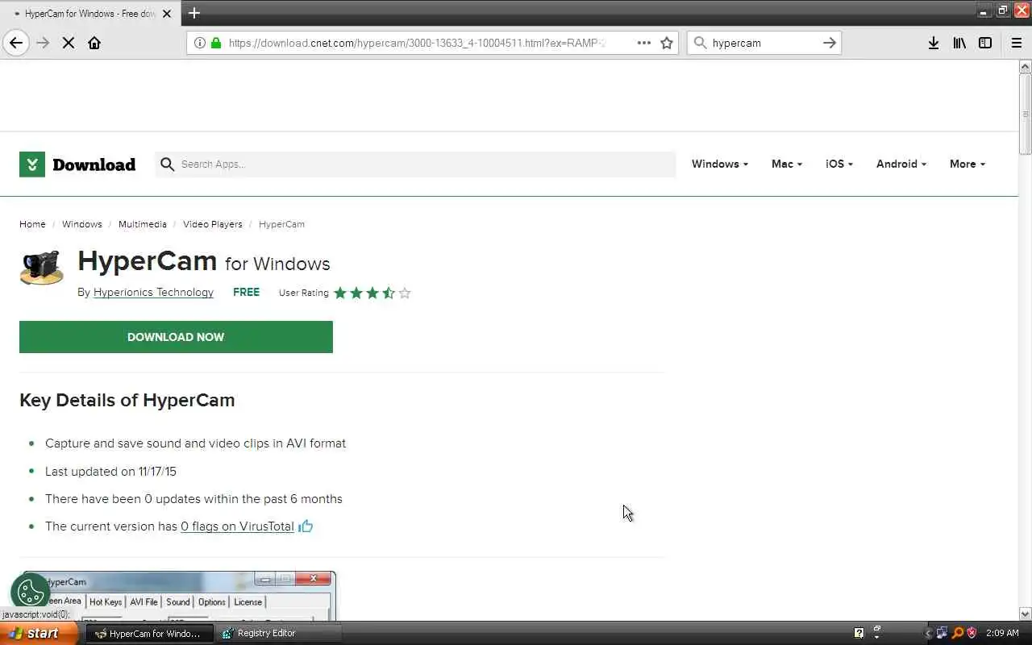Open the Firefox hamburger menu
The width and height of the screenshot is (1032, 645).
[1017, 43]
